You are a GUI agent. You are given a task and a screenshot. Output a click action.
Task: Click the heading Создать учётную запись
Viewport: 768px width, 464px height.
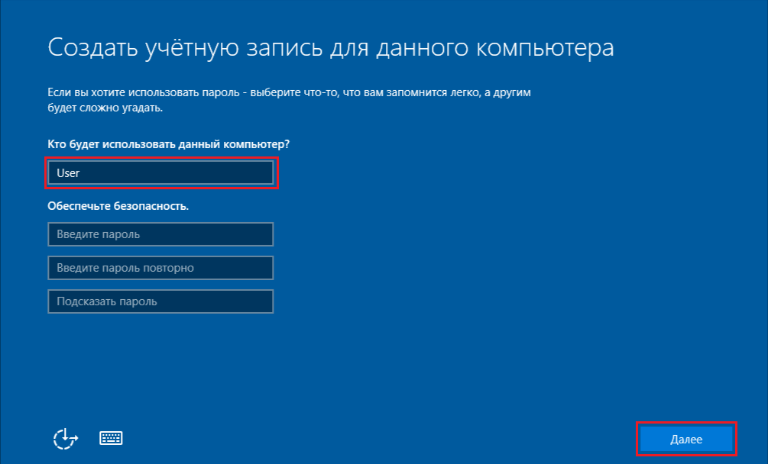tap(331, 48)
